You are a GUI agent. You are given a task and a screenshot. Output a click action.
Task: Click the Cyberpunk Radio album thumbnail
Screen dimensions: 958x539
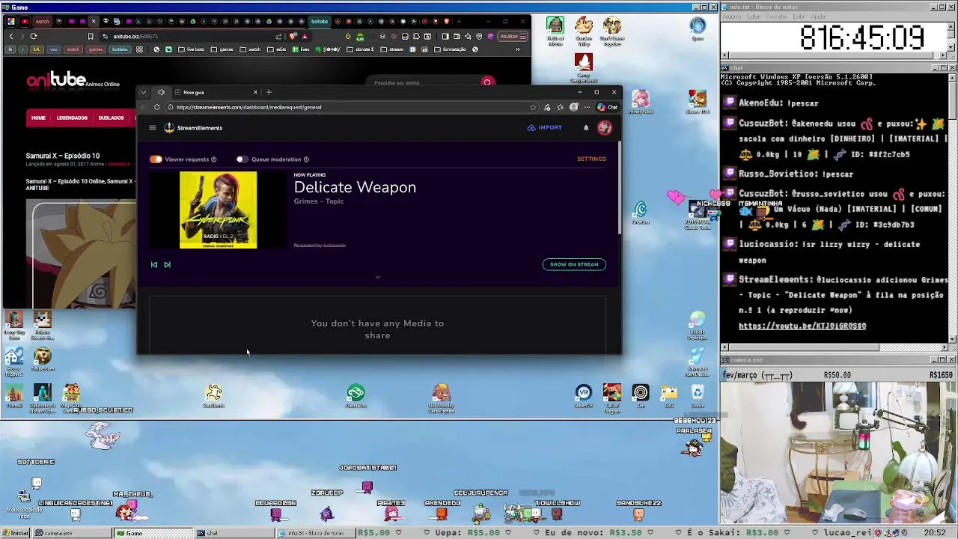point(218,210)
